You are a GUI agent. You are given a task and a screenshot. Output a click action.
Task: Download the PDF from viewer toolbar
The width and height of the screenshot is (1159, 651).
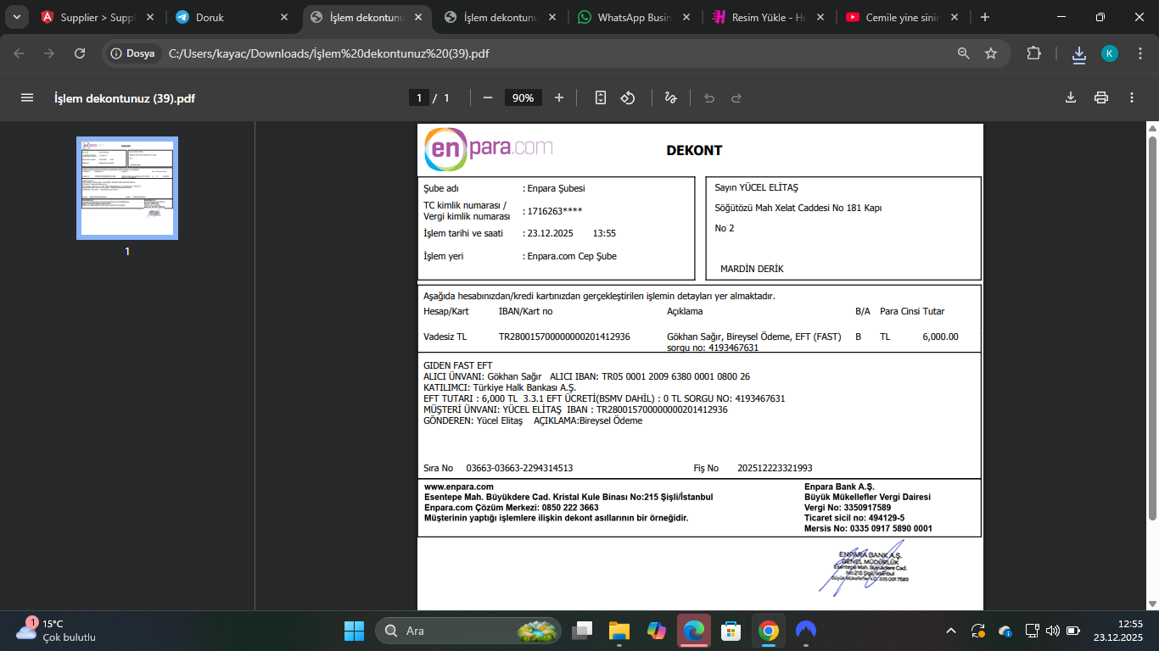point(1071,97)
